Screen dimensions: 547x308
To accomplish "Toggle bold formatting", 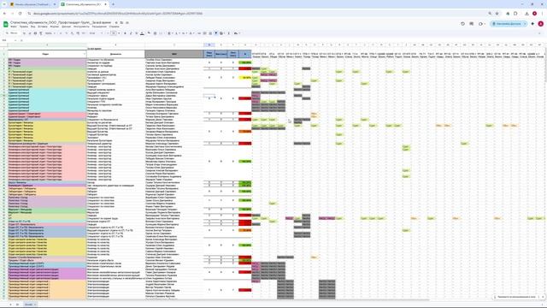I will (125, 33).
